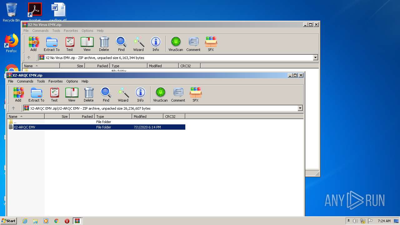Click Extract To in X2-ARQC EMV window
400x225 pixels.
click(x=36, y=95)
